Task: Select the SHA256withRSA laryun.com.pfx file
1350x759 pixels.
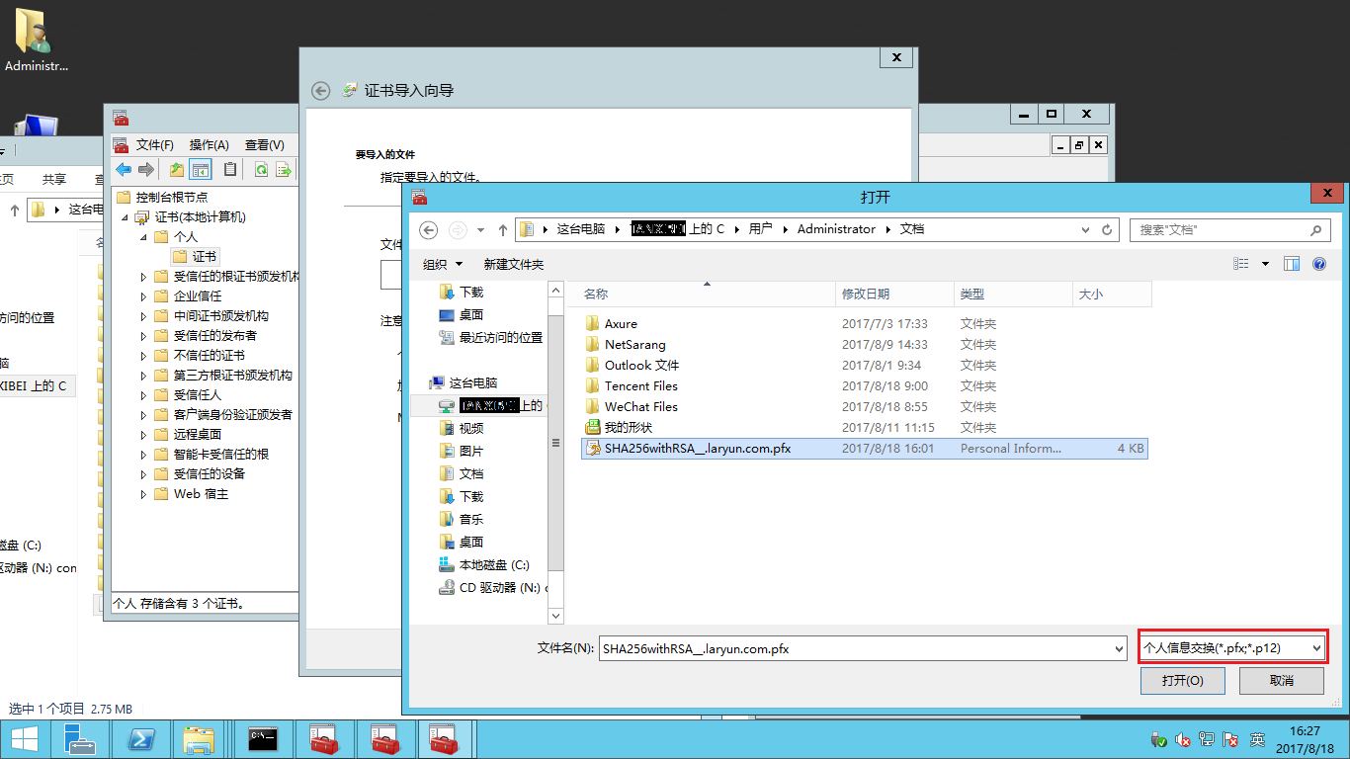Action: pyautogui.click(x=697, y=448)
